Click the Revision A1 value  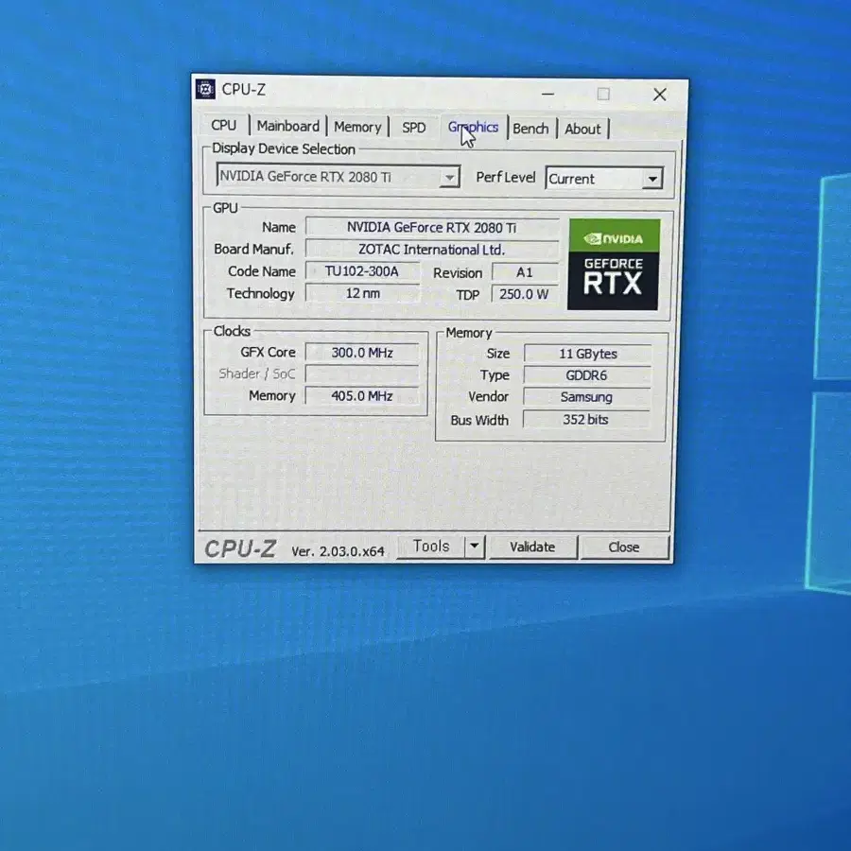tap(525, 272)
